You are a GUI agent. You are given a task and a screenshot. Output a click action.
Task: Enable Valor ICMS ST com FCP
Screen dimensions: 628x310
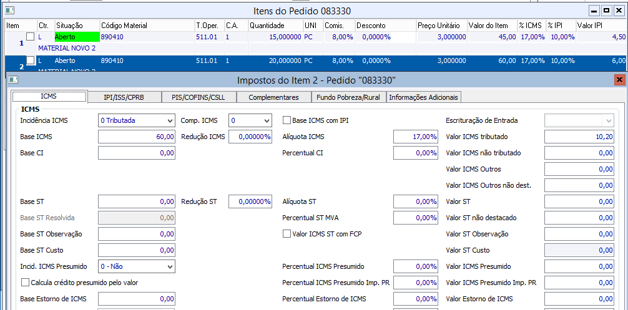click(287, 234)
